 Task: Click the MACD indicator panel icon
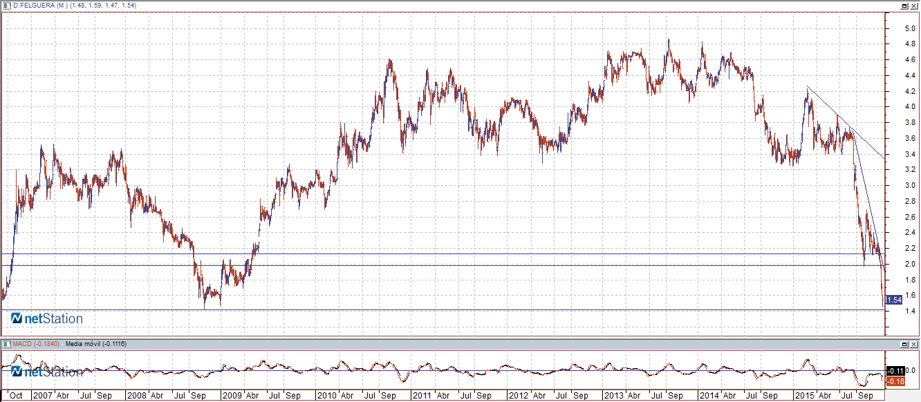(7, 343)
